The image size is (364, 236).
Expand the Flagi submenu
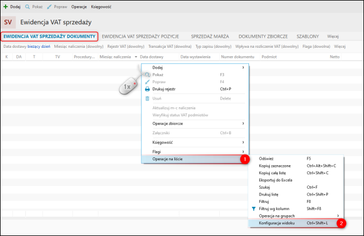coord(195,152)
